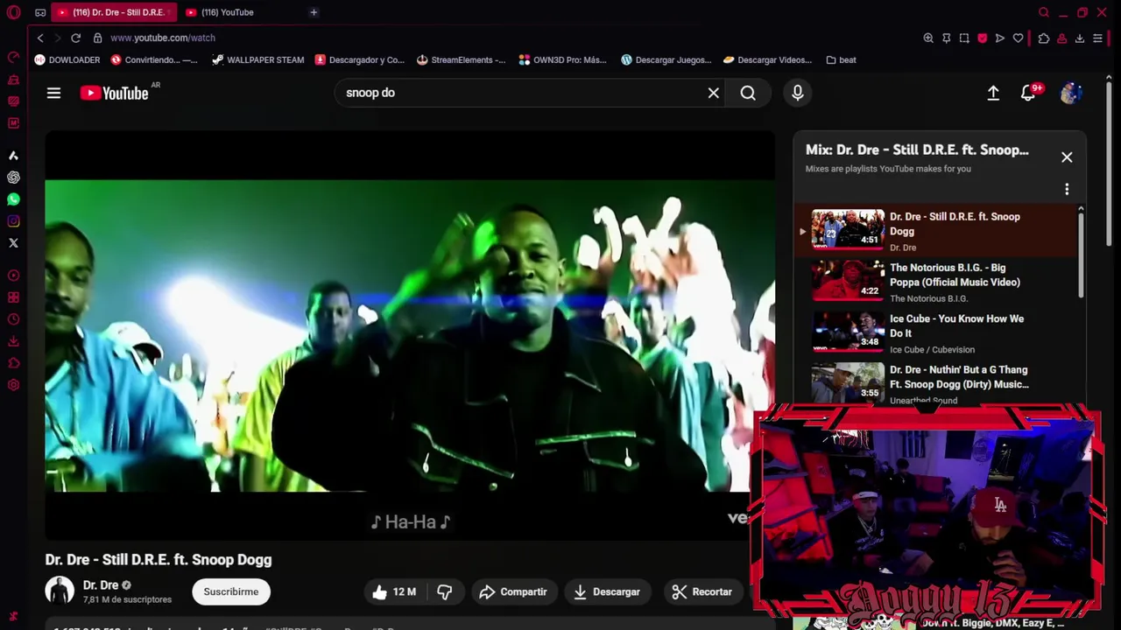Select Still D.R.E. in the Mix playlist

[x=937, y=231]
